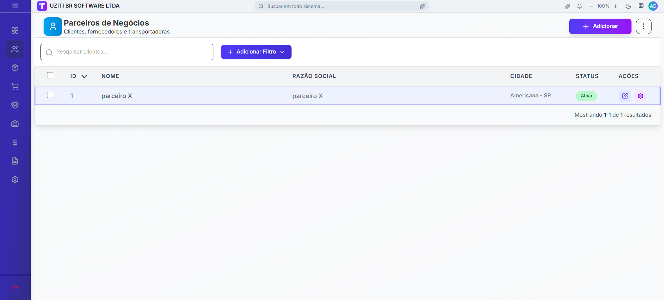Open the three-dot more options menu
The image size is (664, 300).
(643, 26)
